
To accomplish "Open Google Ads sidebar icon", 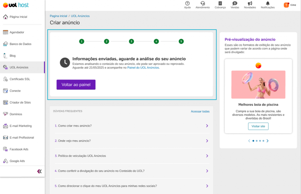I will click(x=5, y=161).
